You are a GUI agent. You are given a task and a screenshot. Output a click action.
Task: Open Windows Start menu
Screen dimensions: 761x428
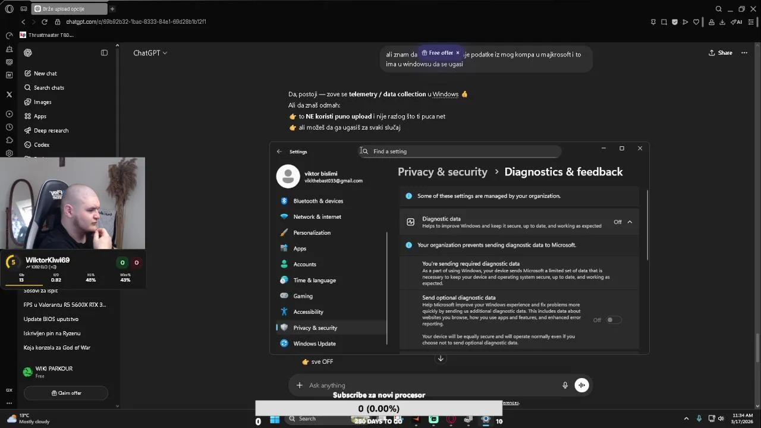coord(275,419)
